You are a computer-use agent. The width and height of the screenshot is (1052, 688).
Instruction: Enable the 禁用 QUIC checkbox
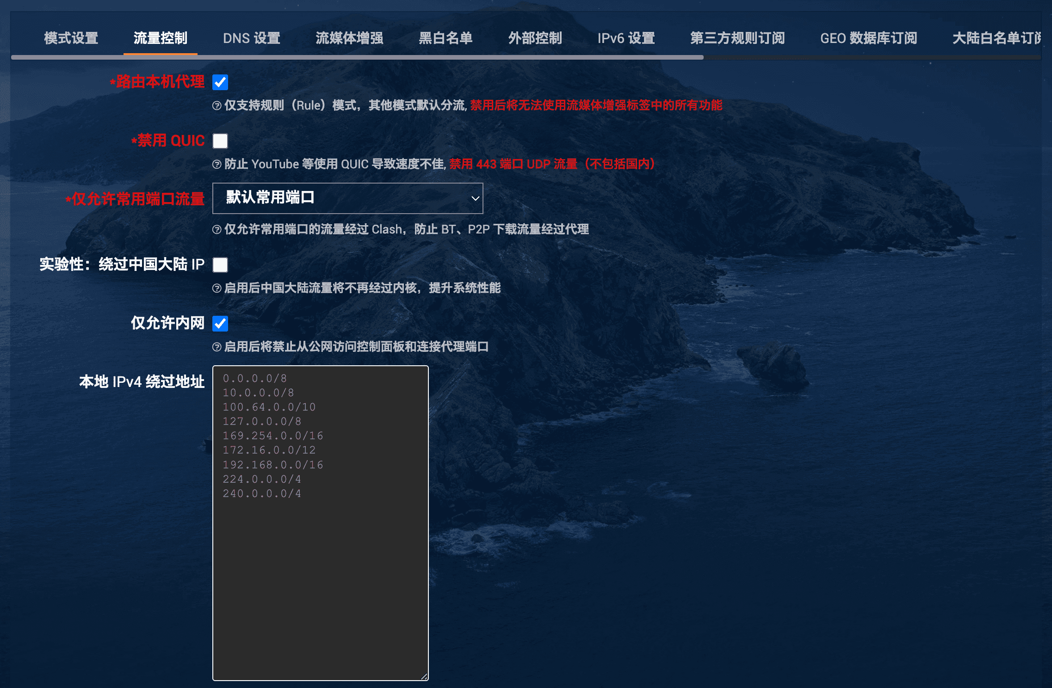click(220, 141)
